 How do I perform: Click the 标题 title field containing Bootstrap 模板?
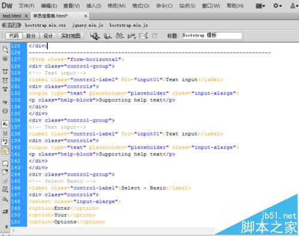point(212,36)
